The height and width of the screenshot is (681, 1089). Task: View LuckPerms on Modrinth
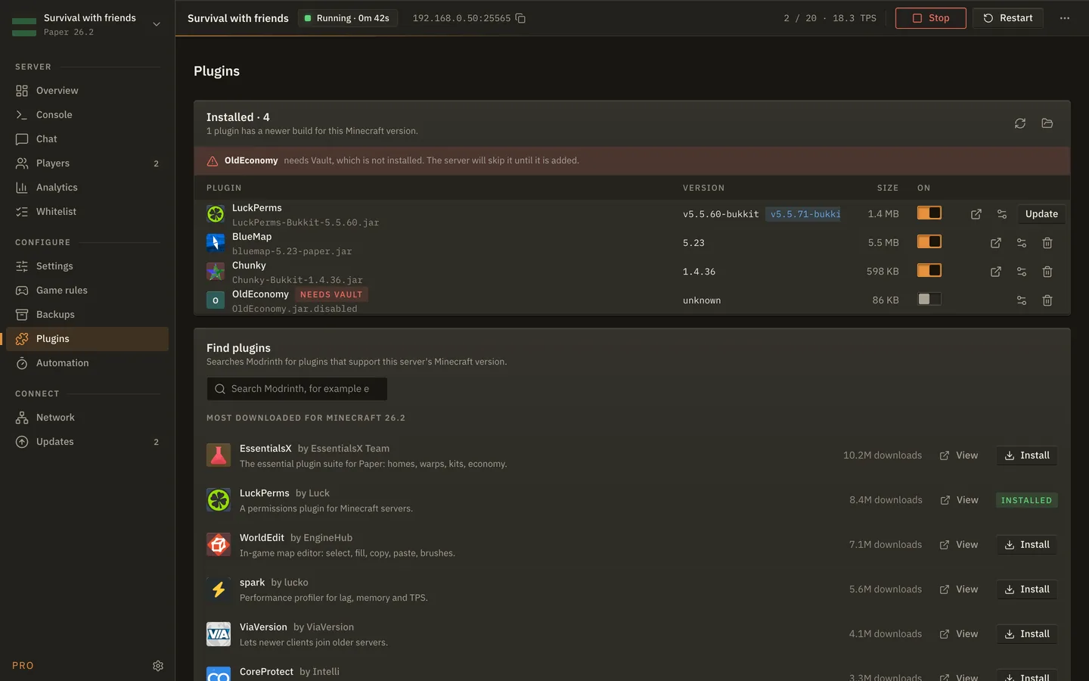tap(959, 500)
